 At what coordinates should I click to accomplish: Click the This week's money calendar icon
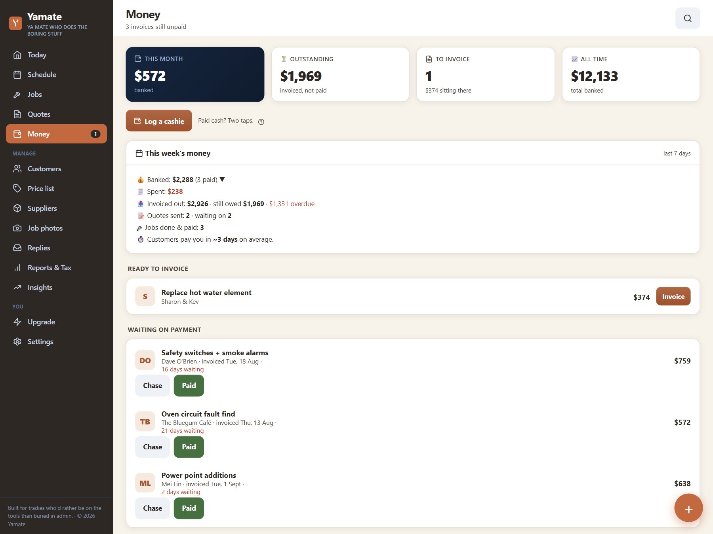[139, 153]
